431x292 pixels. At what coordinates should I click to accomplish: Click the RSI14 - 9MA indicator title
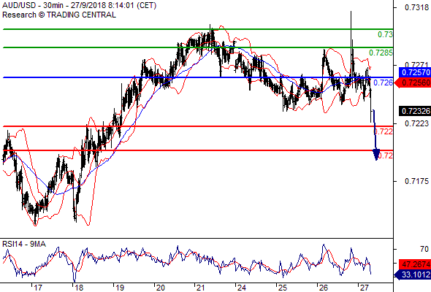24,244
